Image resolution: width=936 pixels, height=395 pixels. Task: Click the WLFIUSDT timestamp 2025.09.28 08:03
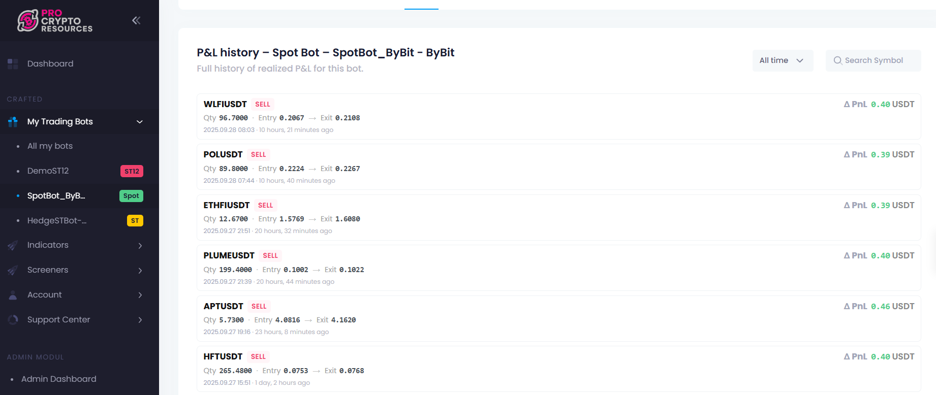click(x=229, y=130)
